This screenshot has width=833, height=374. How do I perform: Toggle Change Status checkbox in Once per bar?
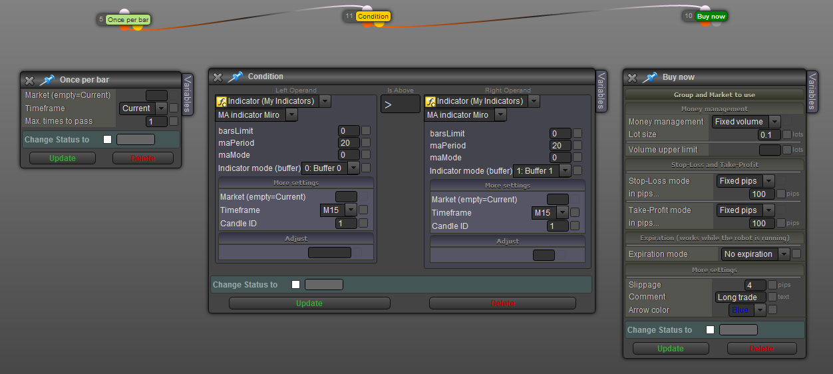108,140
